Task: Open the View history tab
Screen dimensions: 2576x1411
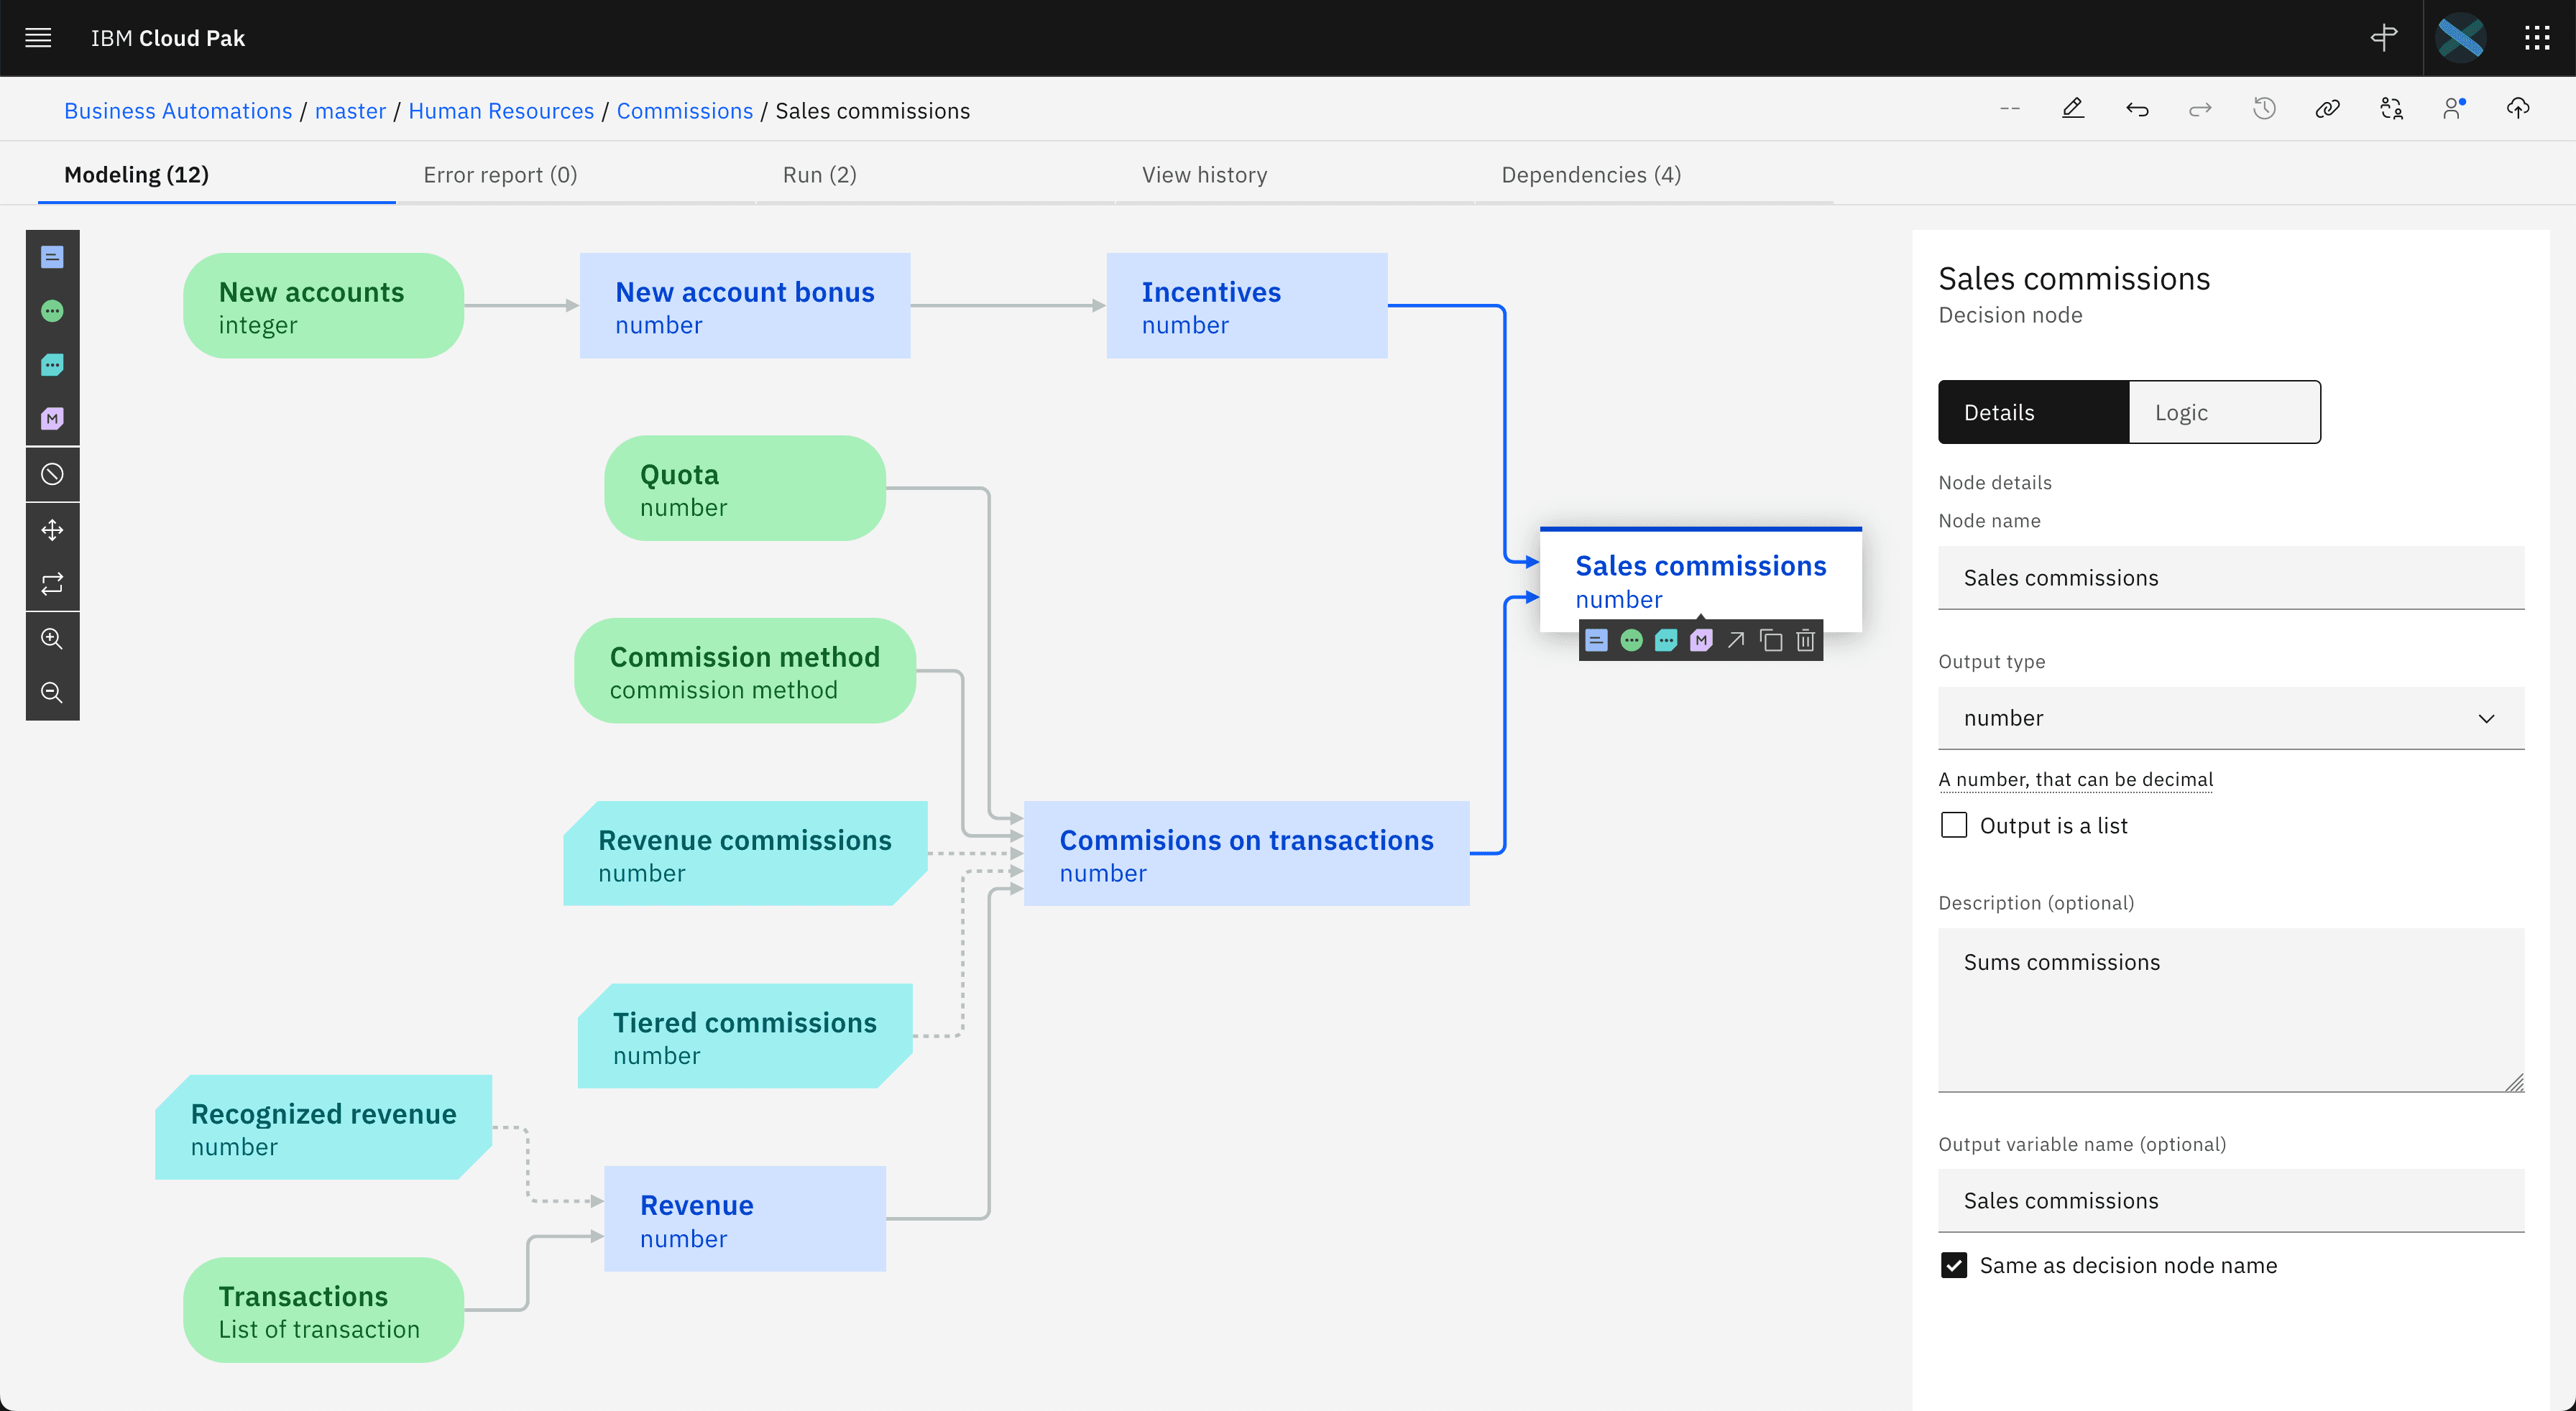Action: tap(1204, 174)
